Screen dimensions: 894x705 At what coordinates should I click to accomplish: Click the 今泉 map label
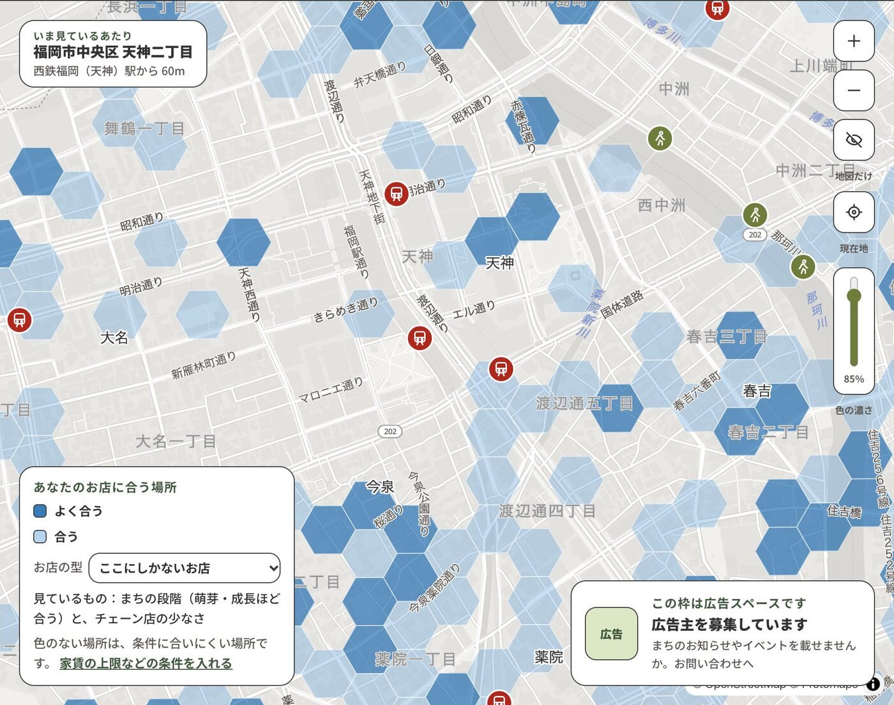380,487
